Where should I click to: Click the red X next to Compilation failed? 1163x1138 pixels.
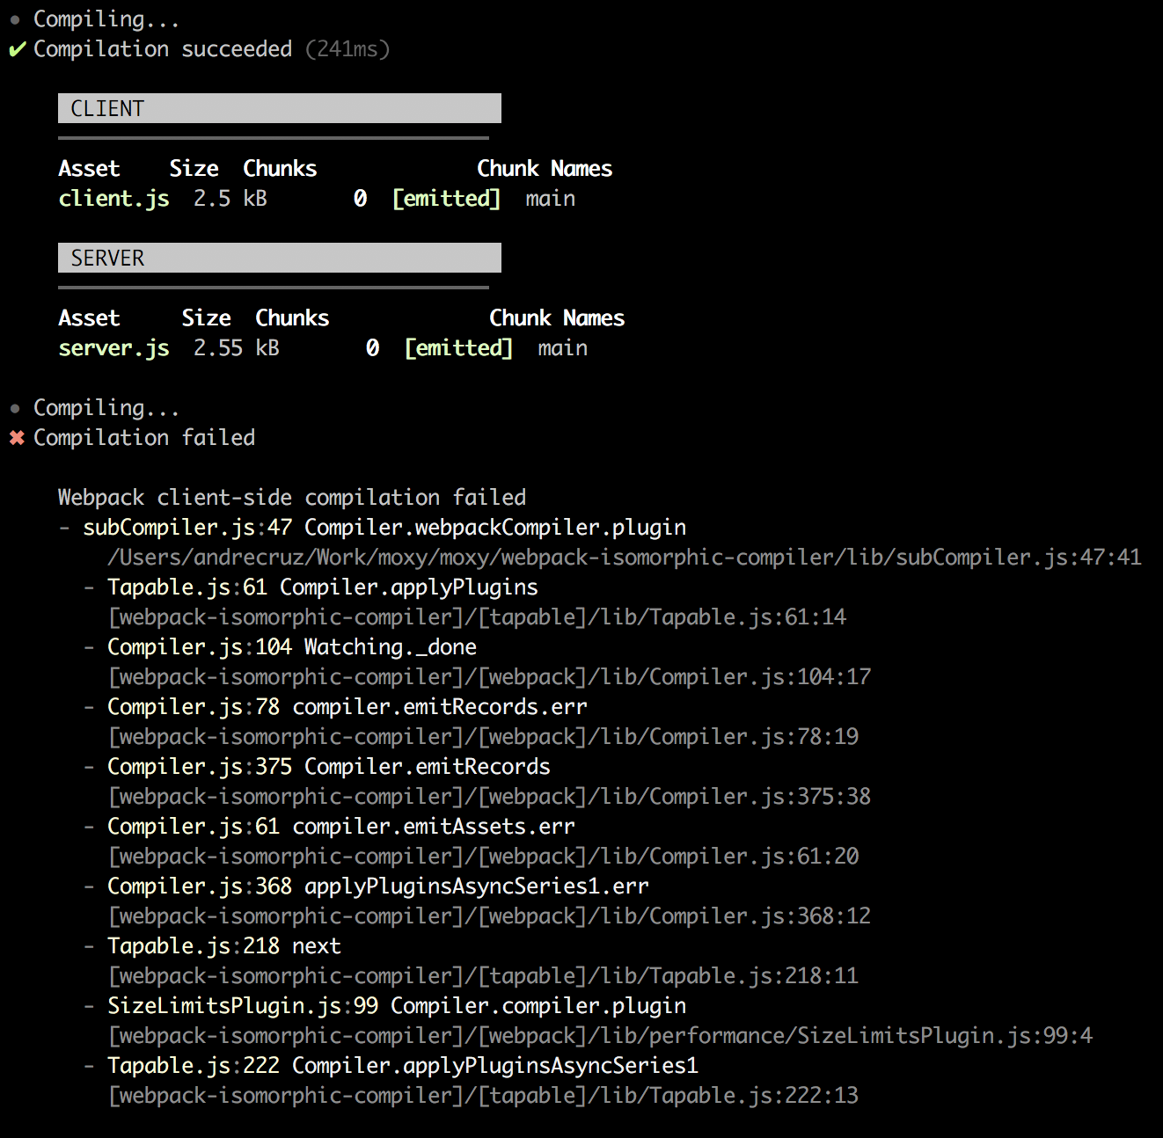coord(17,438)
